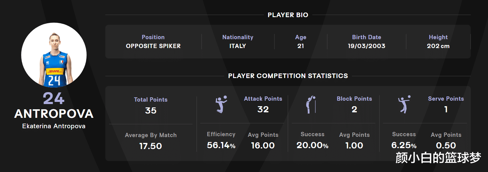Click the full name Ekaterina Antropova
488x172 pixels.
54,126
